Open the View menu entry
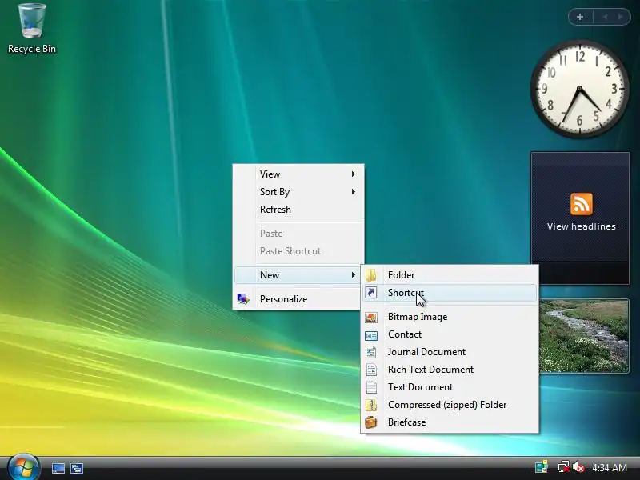This screenshot has height=480, width=640. (298, 174)
